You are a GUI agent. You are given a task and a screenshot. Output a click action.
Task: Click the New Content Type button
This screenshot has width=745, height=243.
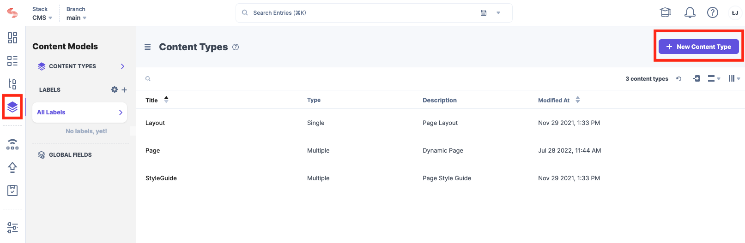(698, 47)
